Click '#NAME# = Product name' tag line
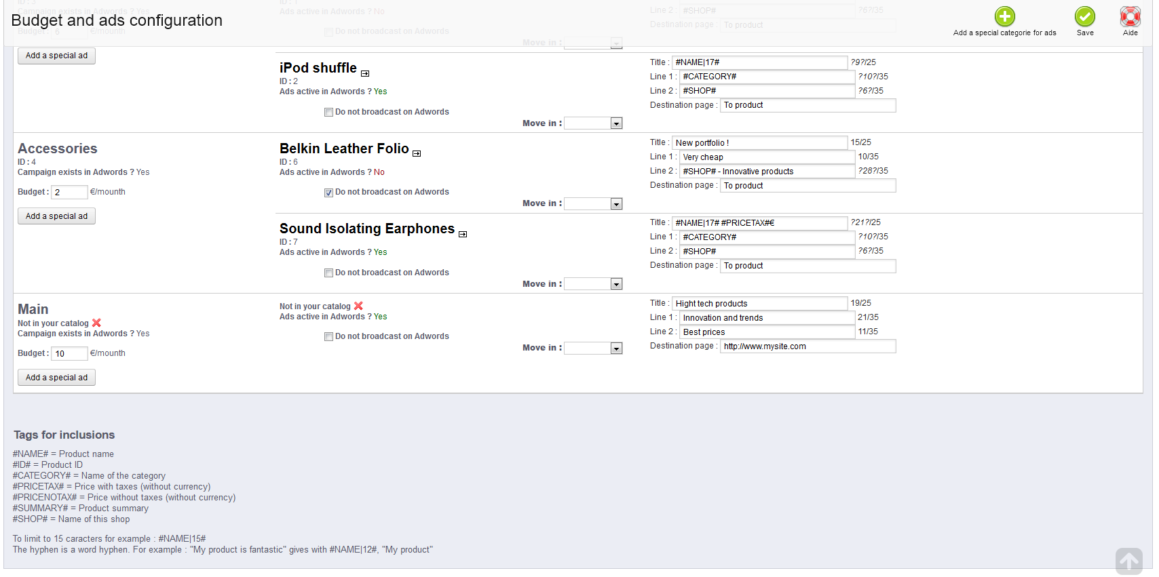Image resolution: width=1159 pixels, height=577 pixels. (63, 454)
